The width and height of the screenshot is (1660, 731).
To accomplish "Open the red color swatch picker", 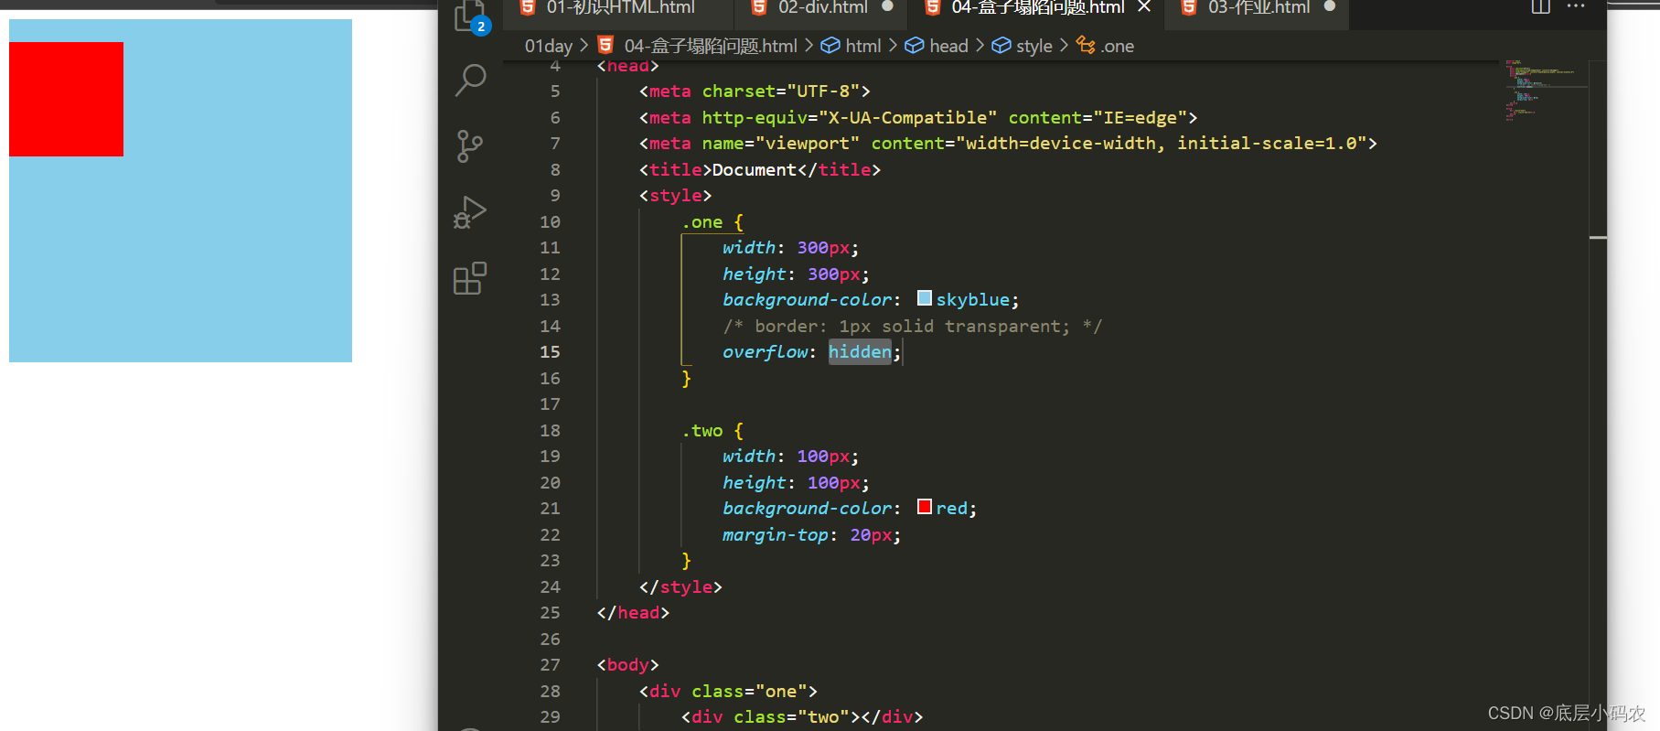I will 925,507.
